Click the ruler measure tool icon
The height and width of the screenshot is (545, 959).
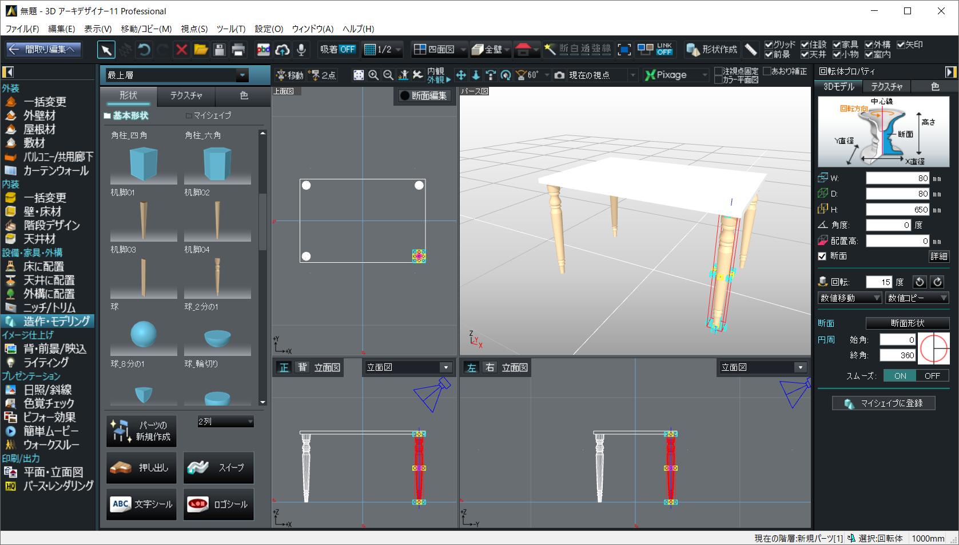coord(751,50)
